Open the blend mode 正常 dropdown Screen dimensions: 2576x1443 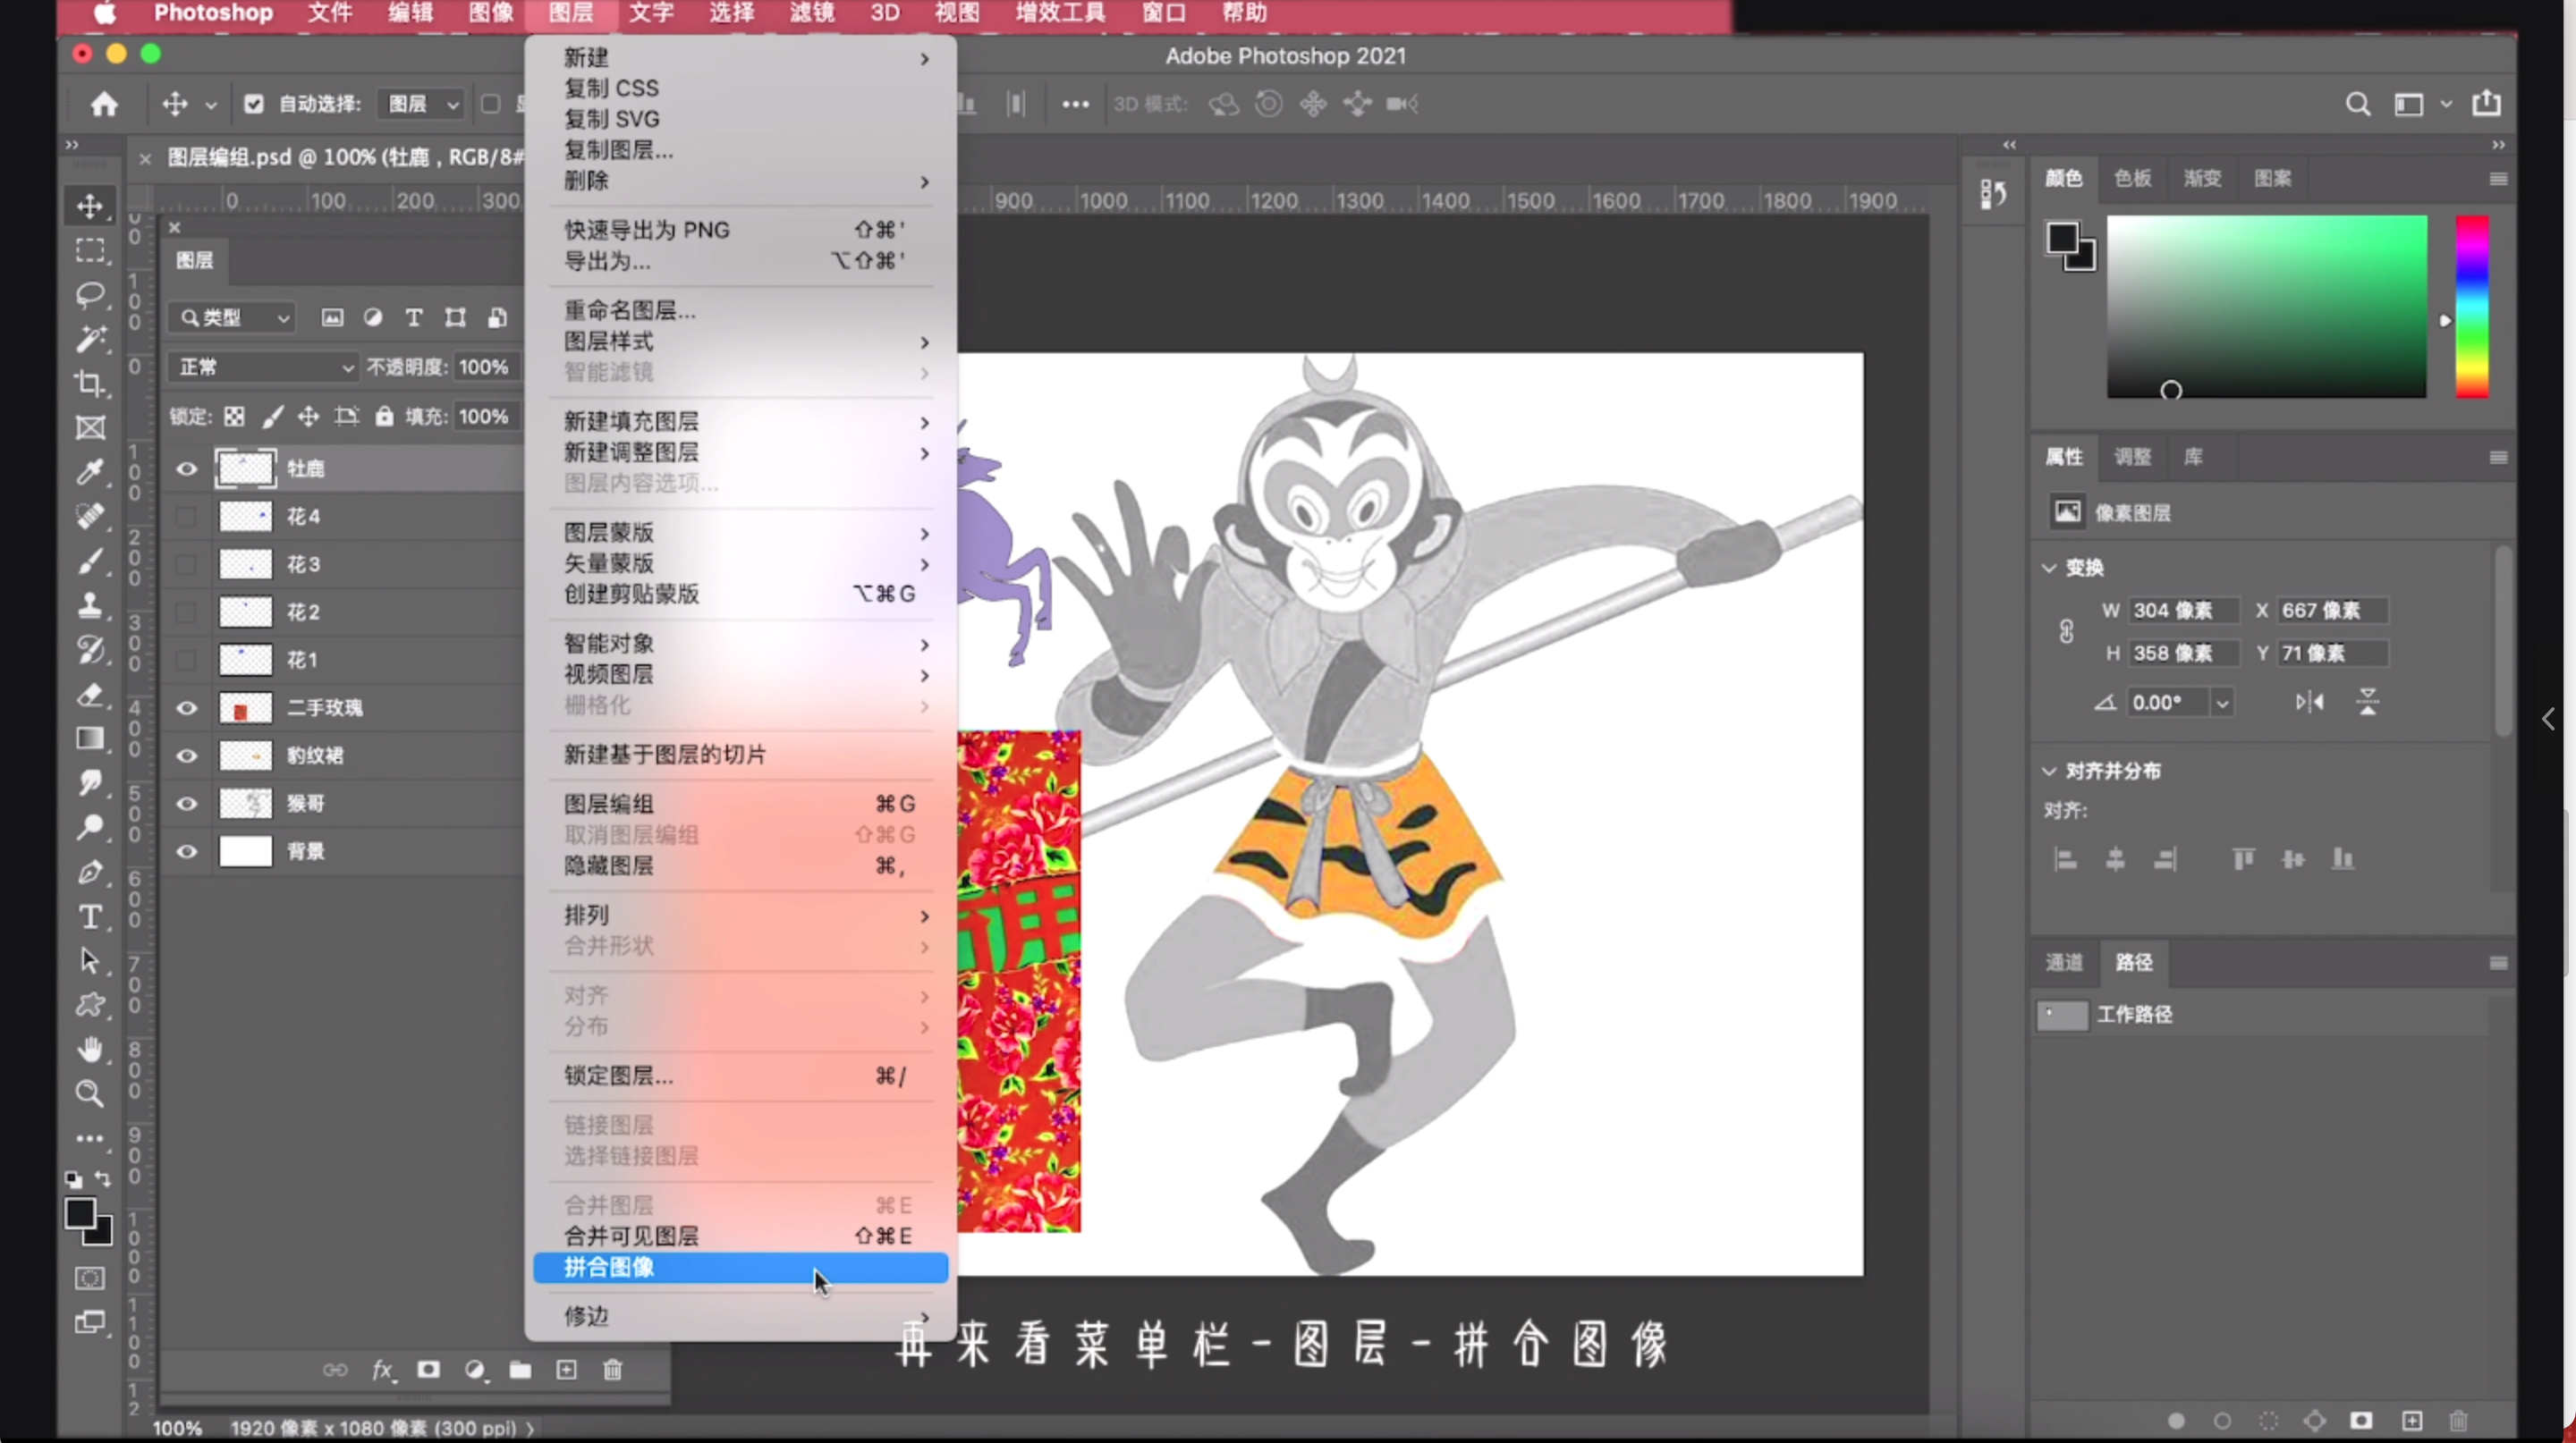point(262,367)
